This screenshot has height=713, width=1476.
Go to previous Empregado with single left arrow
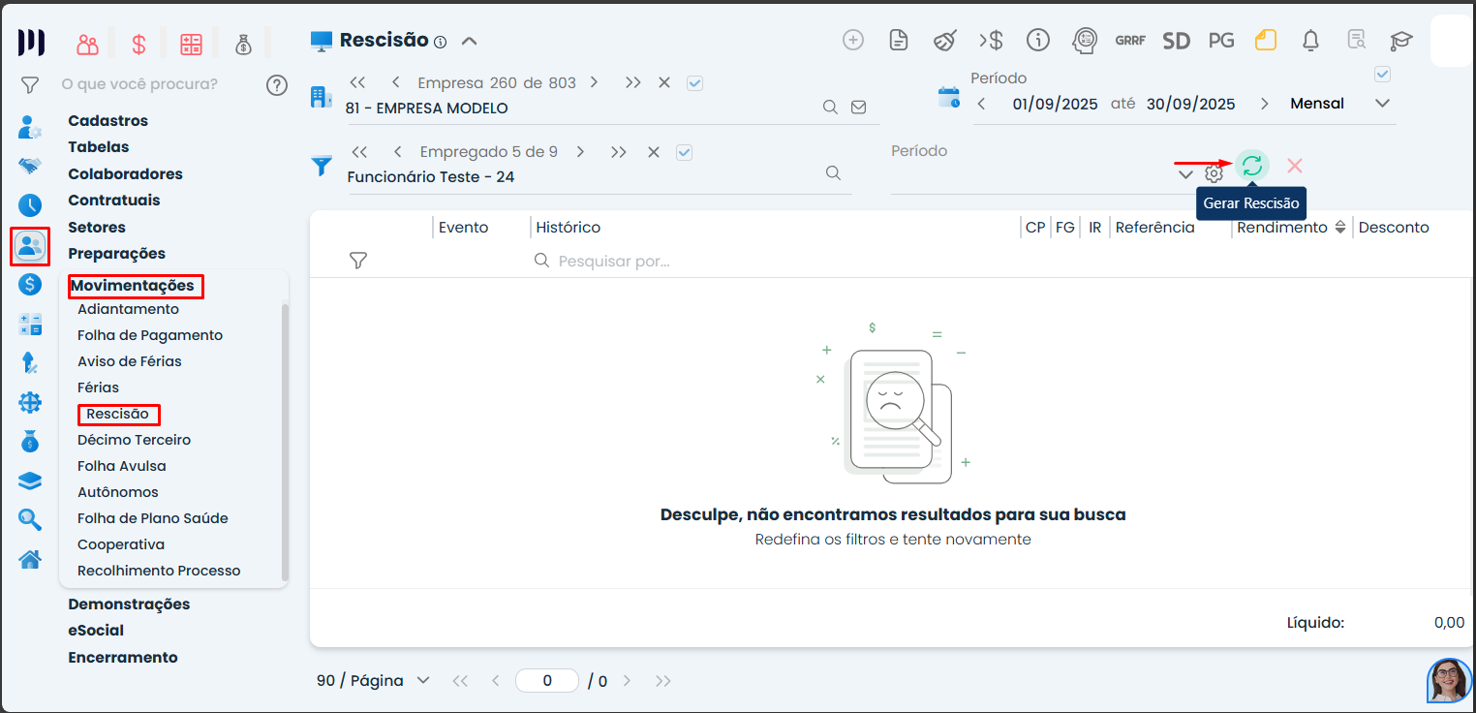(397, 152)
